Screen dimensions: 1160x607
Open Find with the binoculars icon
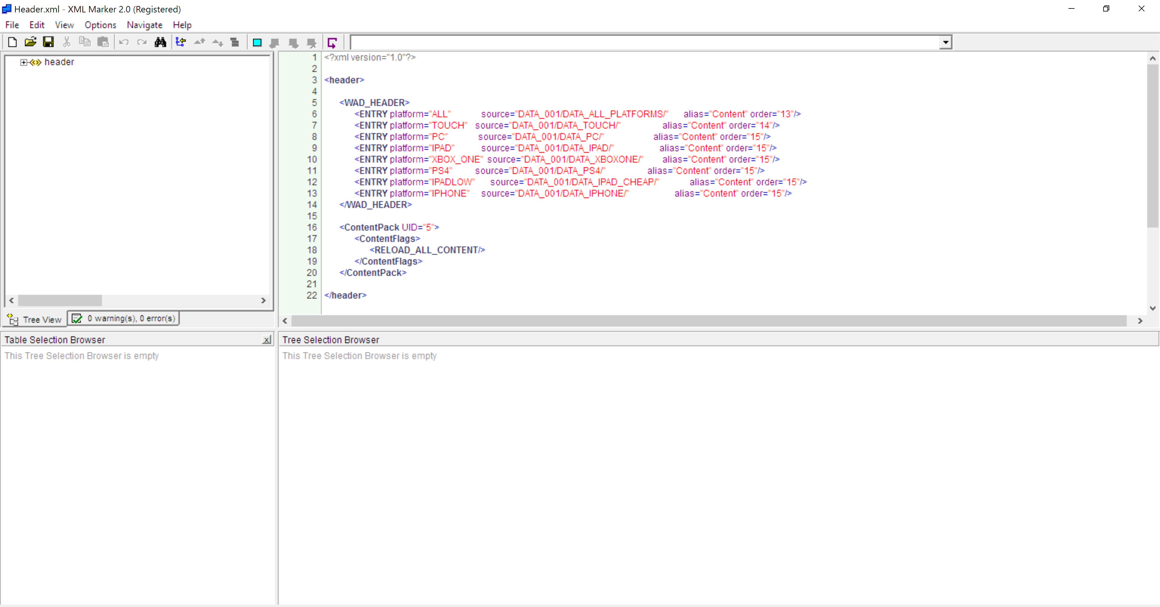(160, 42)
